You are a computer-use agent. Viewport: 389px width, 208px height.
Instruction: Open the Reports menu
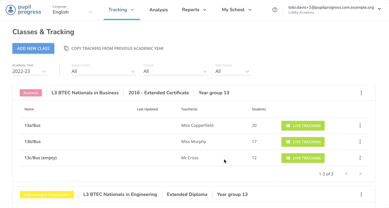tap(194, 10)
